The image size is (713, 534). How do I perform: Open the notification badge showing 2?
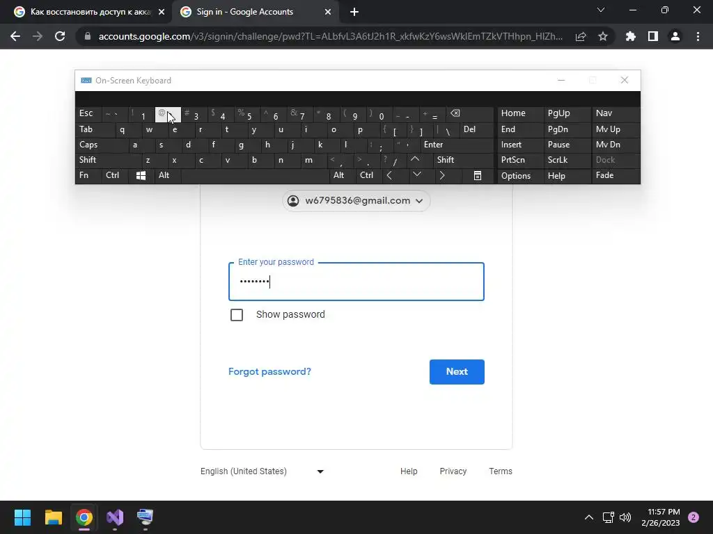[x=694, y=517]
